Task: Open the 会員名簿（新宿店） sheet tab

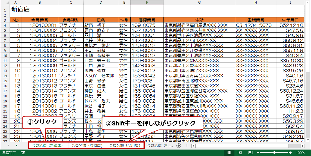Action: (x=48, y=146)
